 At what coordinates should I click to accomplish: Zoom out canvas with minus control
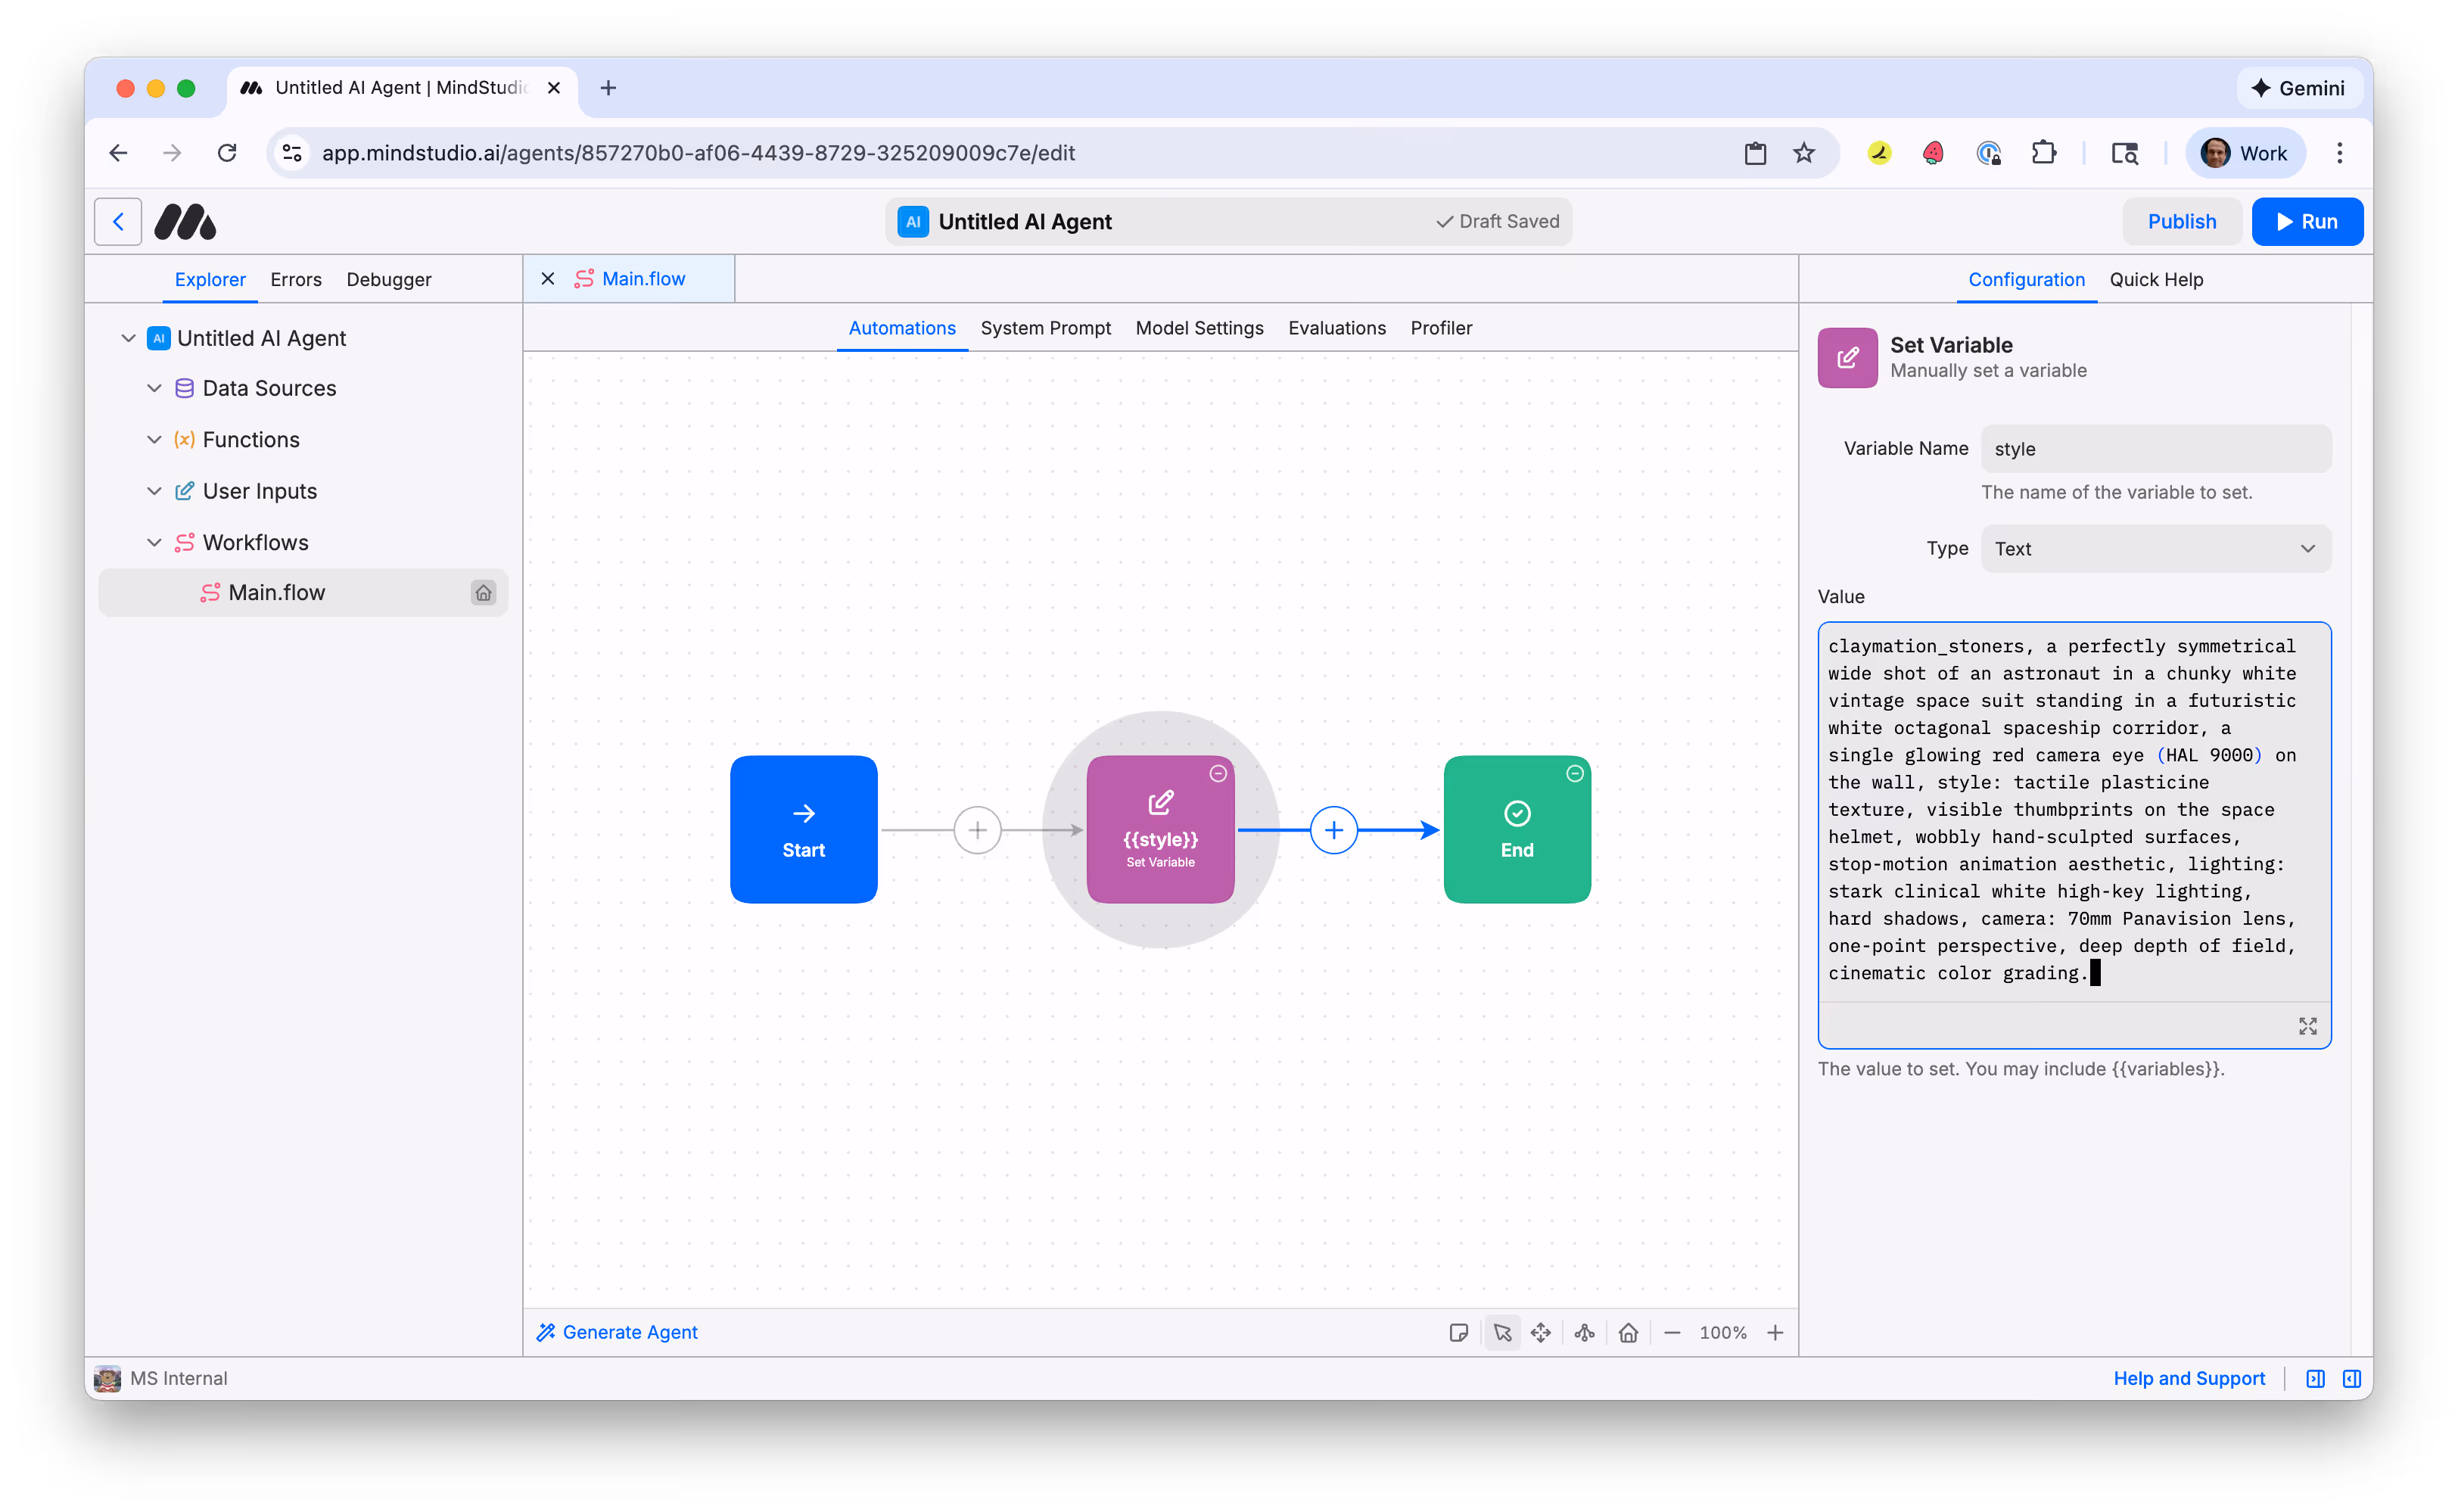[x=1672, y=1332]
